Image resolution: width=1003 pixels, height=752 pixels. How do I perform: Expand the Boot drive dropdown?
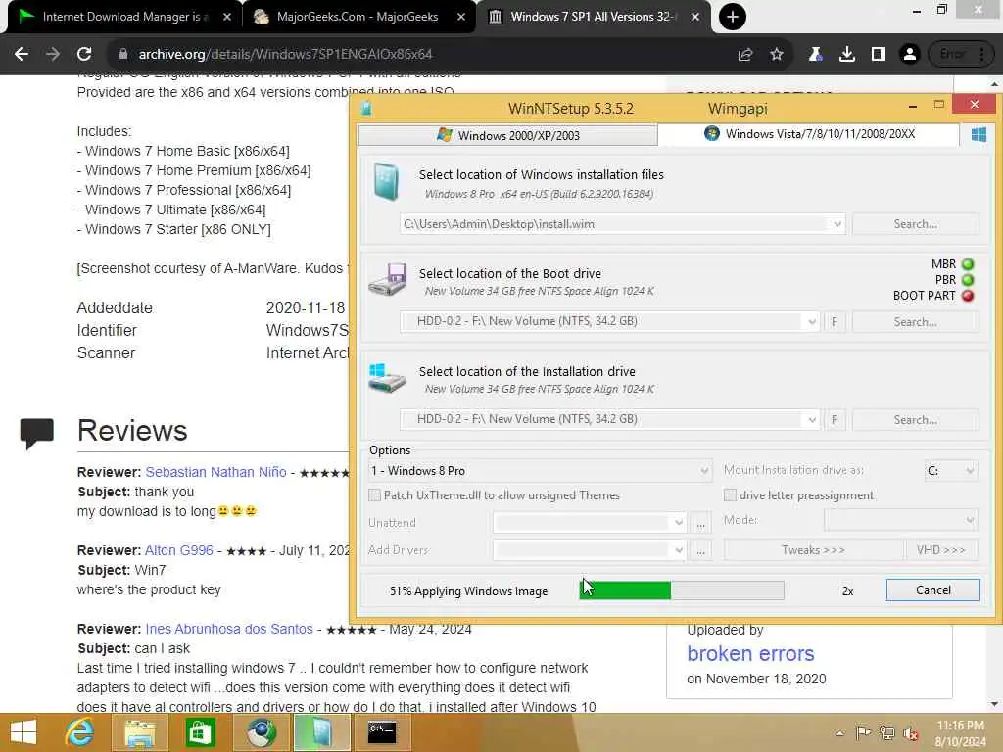click(812, 321)
